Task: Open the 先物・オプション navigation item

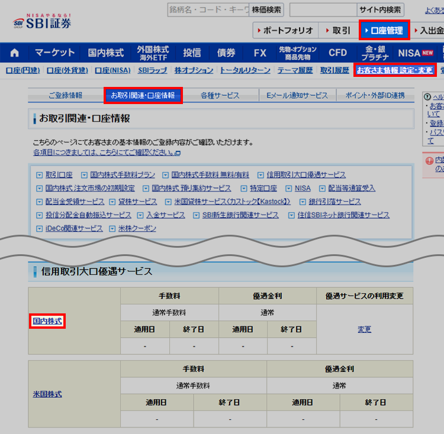Action: [x=298, y=53]
